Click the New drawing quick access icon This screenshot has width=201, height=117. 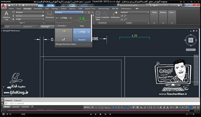click(x=9, y=5)
